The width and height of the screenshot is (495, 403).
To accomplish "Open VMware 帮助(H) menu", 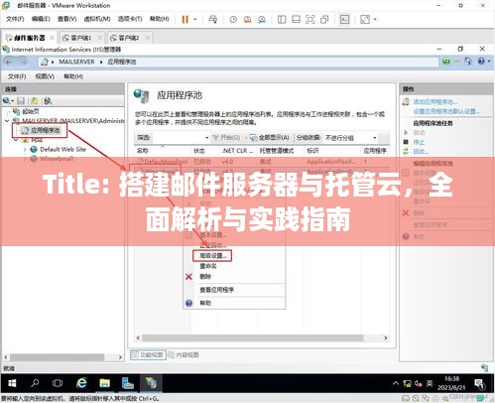I will (x=160, y=19).
